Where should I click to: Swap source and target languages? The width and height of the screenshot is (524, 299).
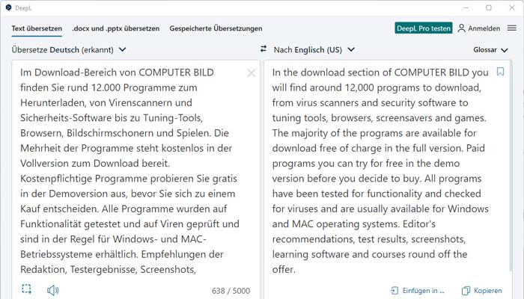click(x=263, y=49)
